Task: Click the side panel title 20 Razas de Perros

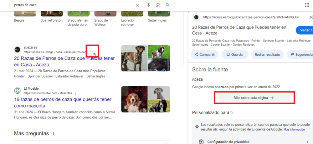Action: coord(239,30)
